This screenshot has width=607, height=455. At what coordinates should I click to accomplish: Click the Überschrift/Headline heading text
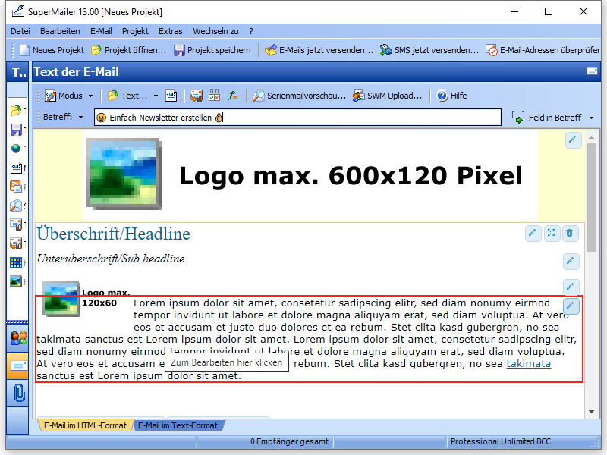point(113,234)
